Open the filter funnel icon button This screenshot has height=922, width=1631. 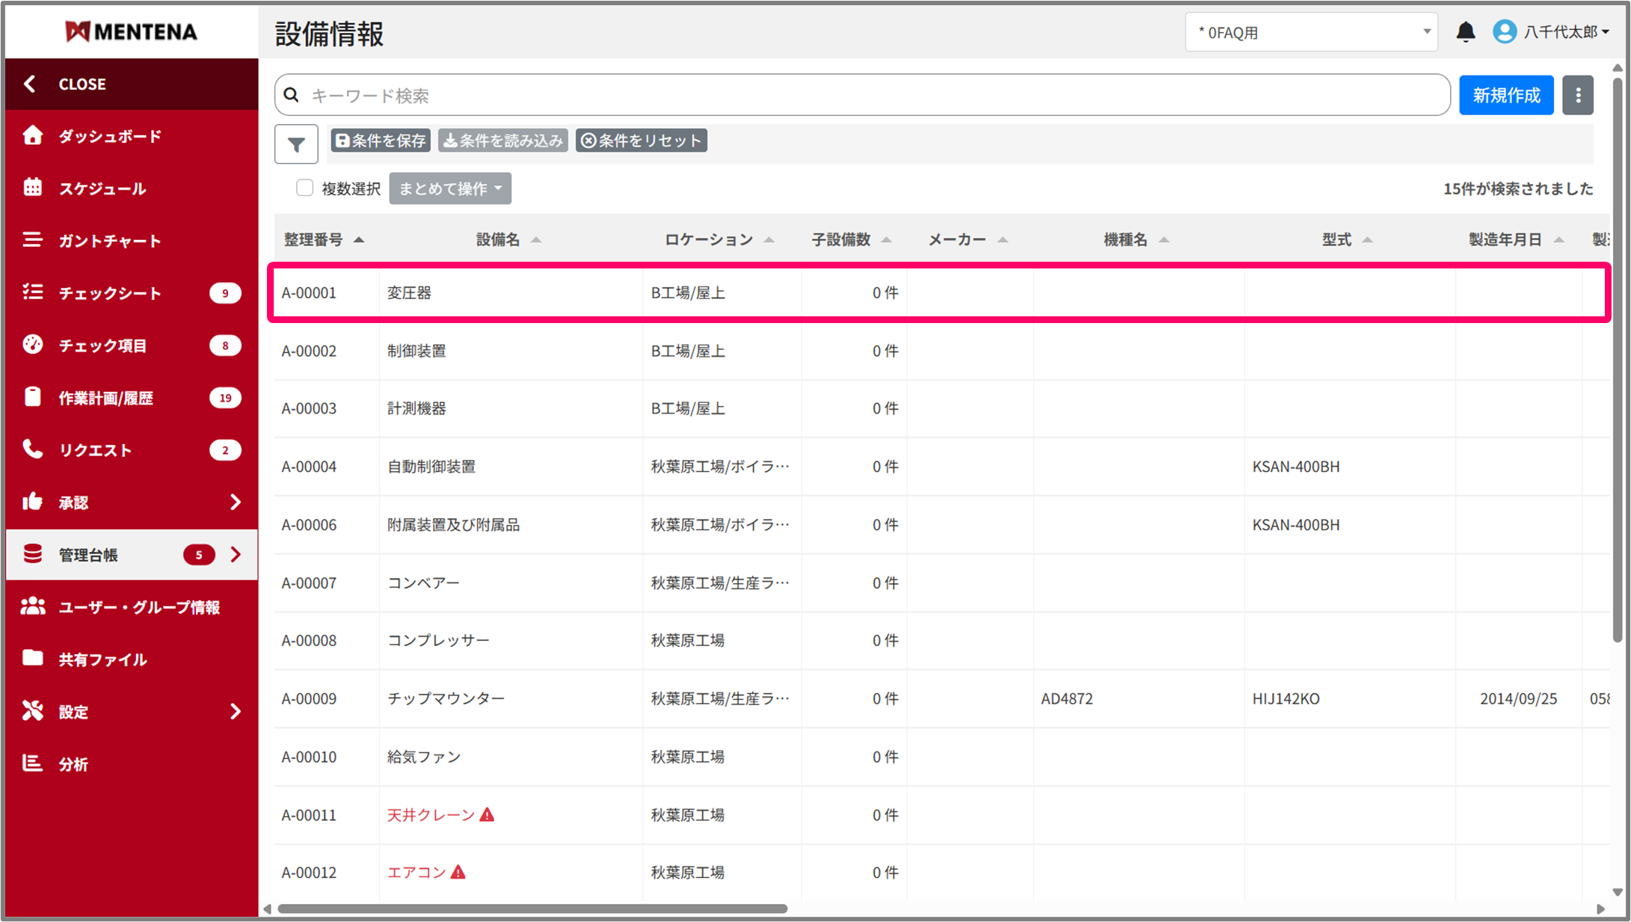296,144
